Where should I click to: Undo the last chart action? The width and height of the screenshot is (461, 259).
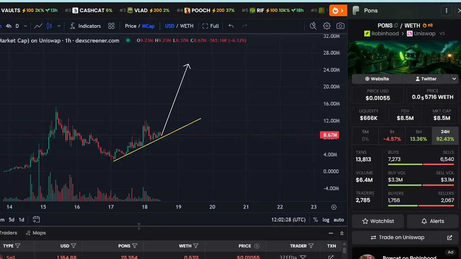[x=231, y=26]
